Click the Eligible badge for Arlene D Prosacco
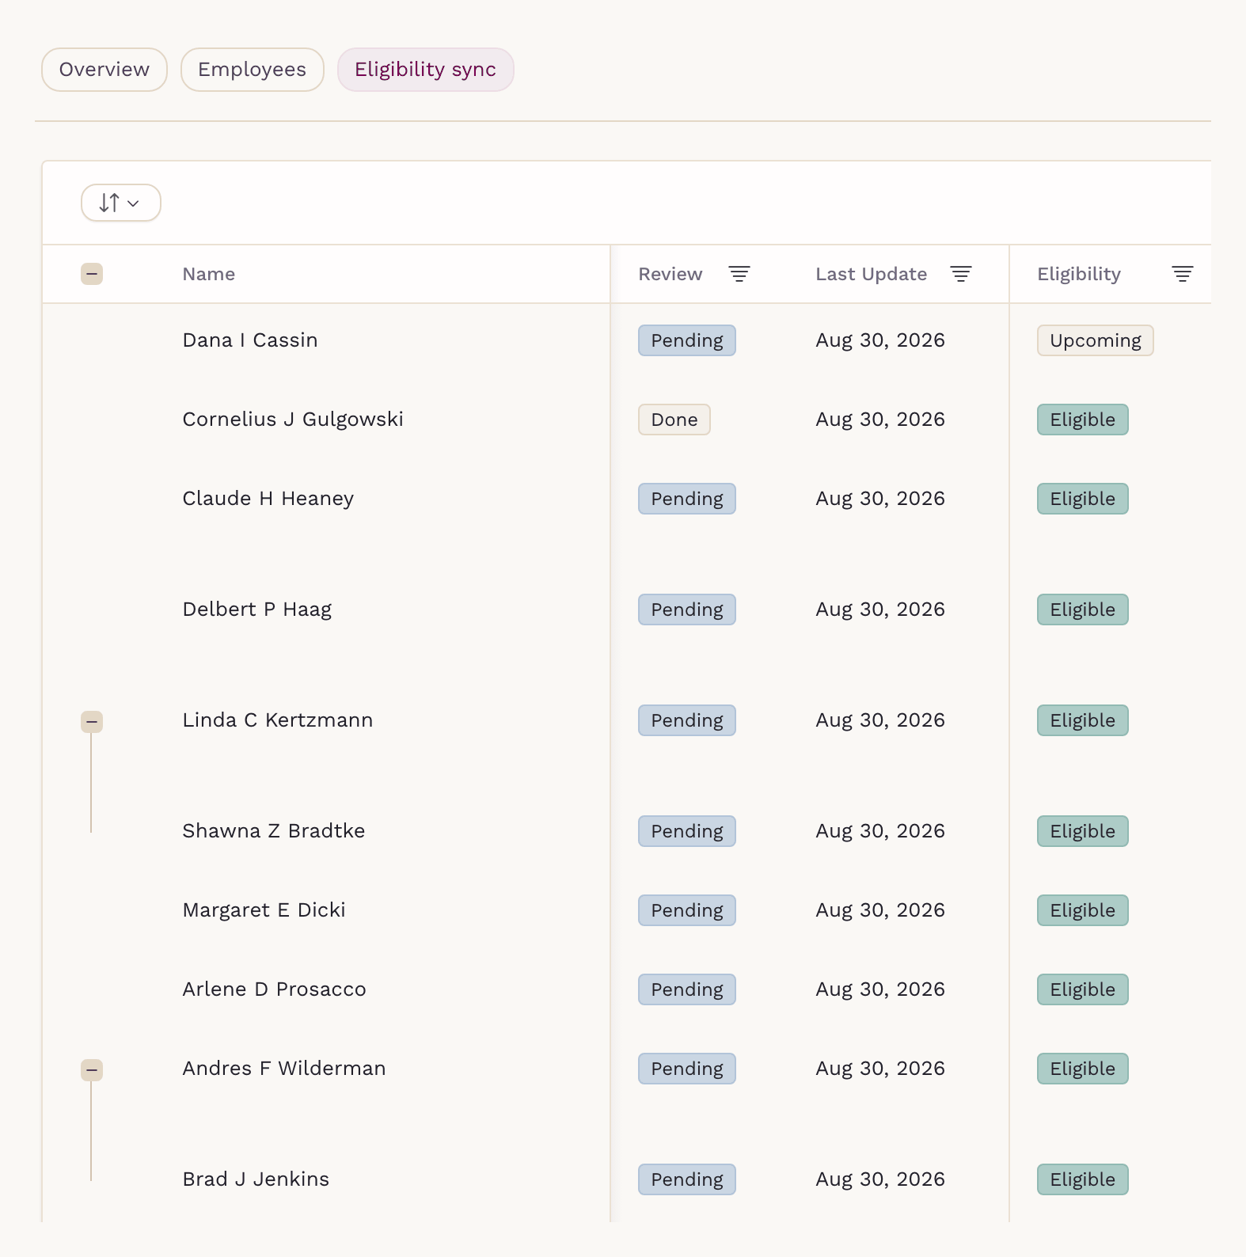This screenshot has width=1246, height=1257. point(1083,989)
